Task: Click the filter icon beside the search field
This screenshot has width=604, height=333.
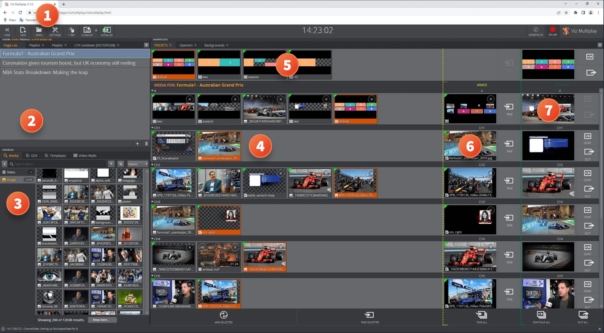Action: pyautogui.click(x=111, y=164)
